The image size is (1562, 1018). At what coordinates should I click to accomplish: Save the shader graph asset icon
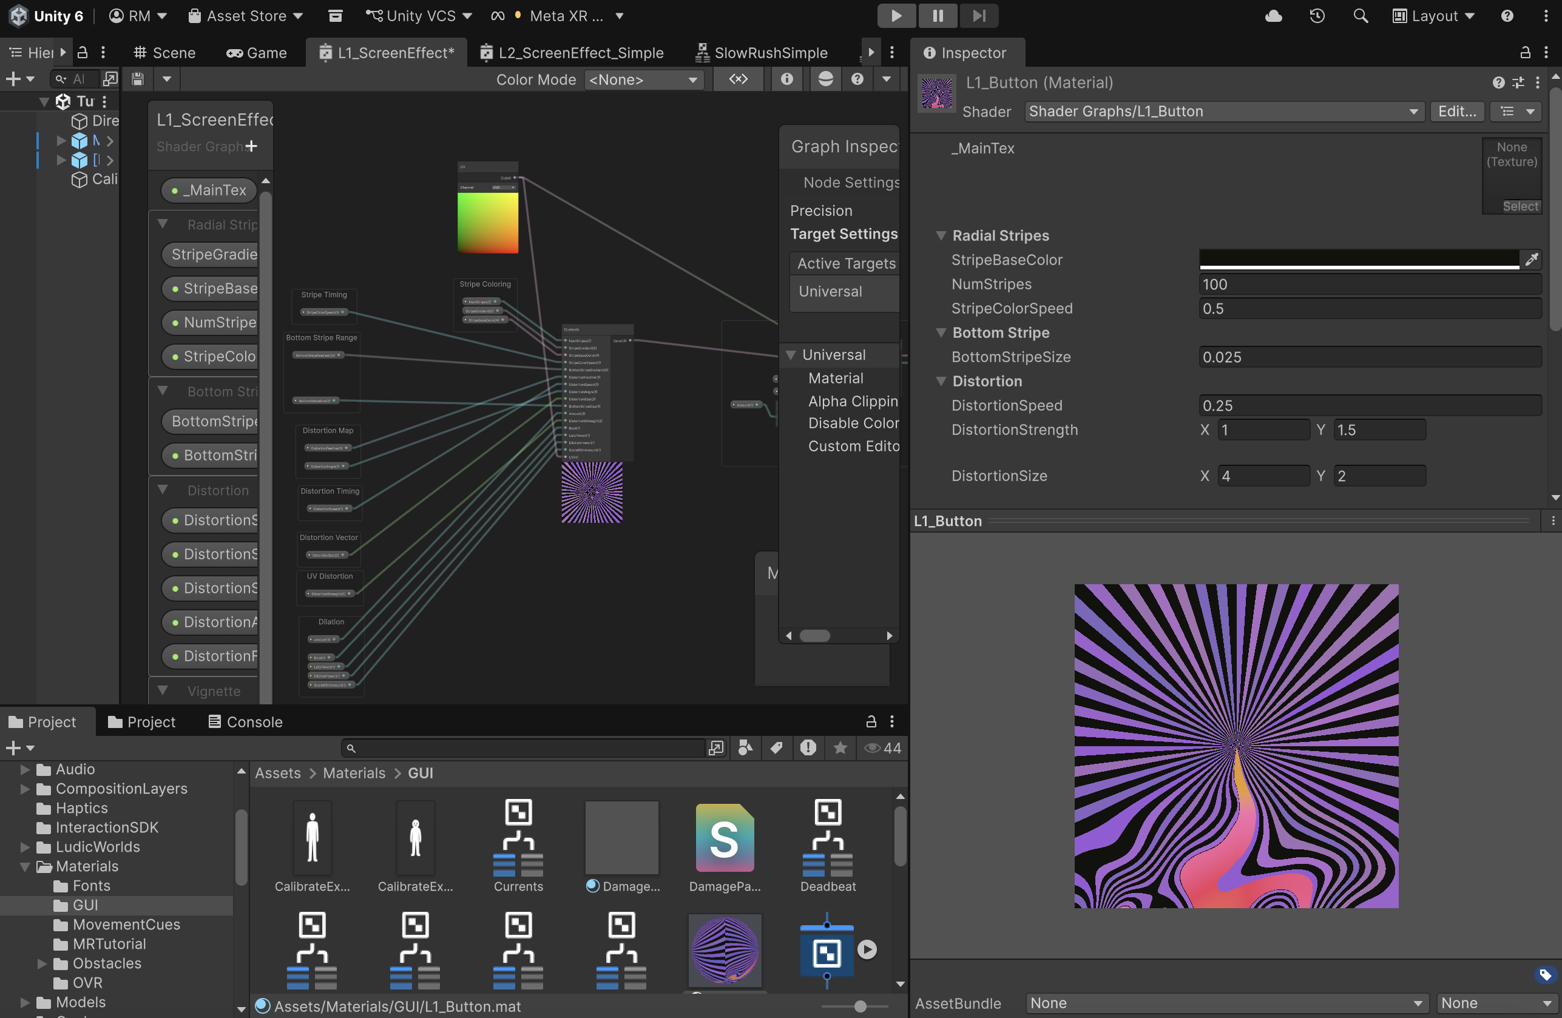[137, 79]
